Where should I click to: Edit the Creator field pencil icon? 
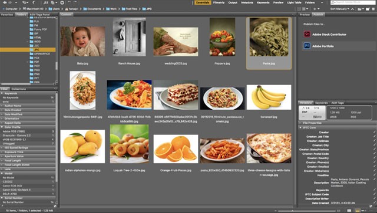click(x=375, y=132)
